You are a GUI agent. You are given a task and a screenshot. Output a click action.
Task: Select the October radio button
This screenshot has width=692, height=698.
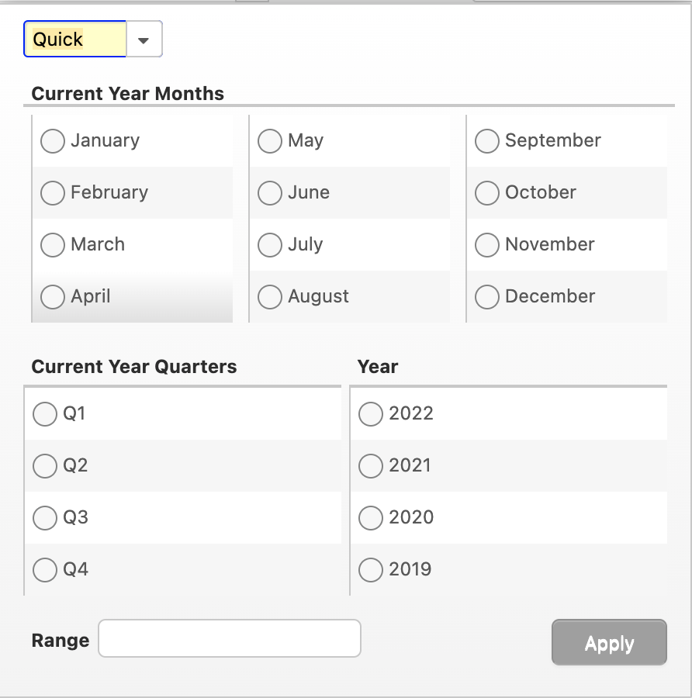point(487,192)
